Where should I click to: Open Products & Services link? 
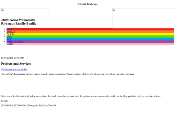(x=16, y=41)
